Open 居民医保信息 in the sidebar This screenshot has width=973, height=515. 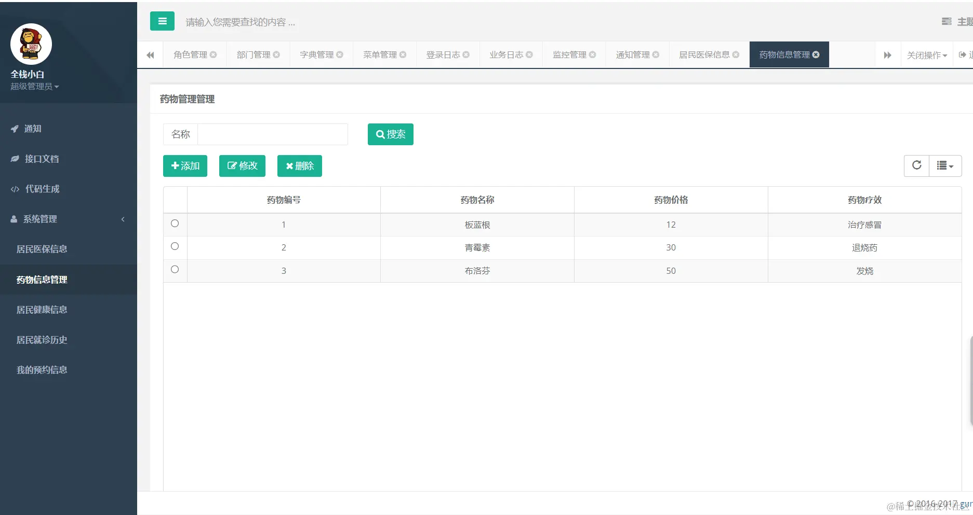coord(69,249)
